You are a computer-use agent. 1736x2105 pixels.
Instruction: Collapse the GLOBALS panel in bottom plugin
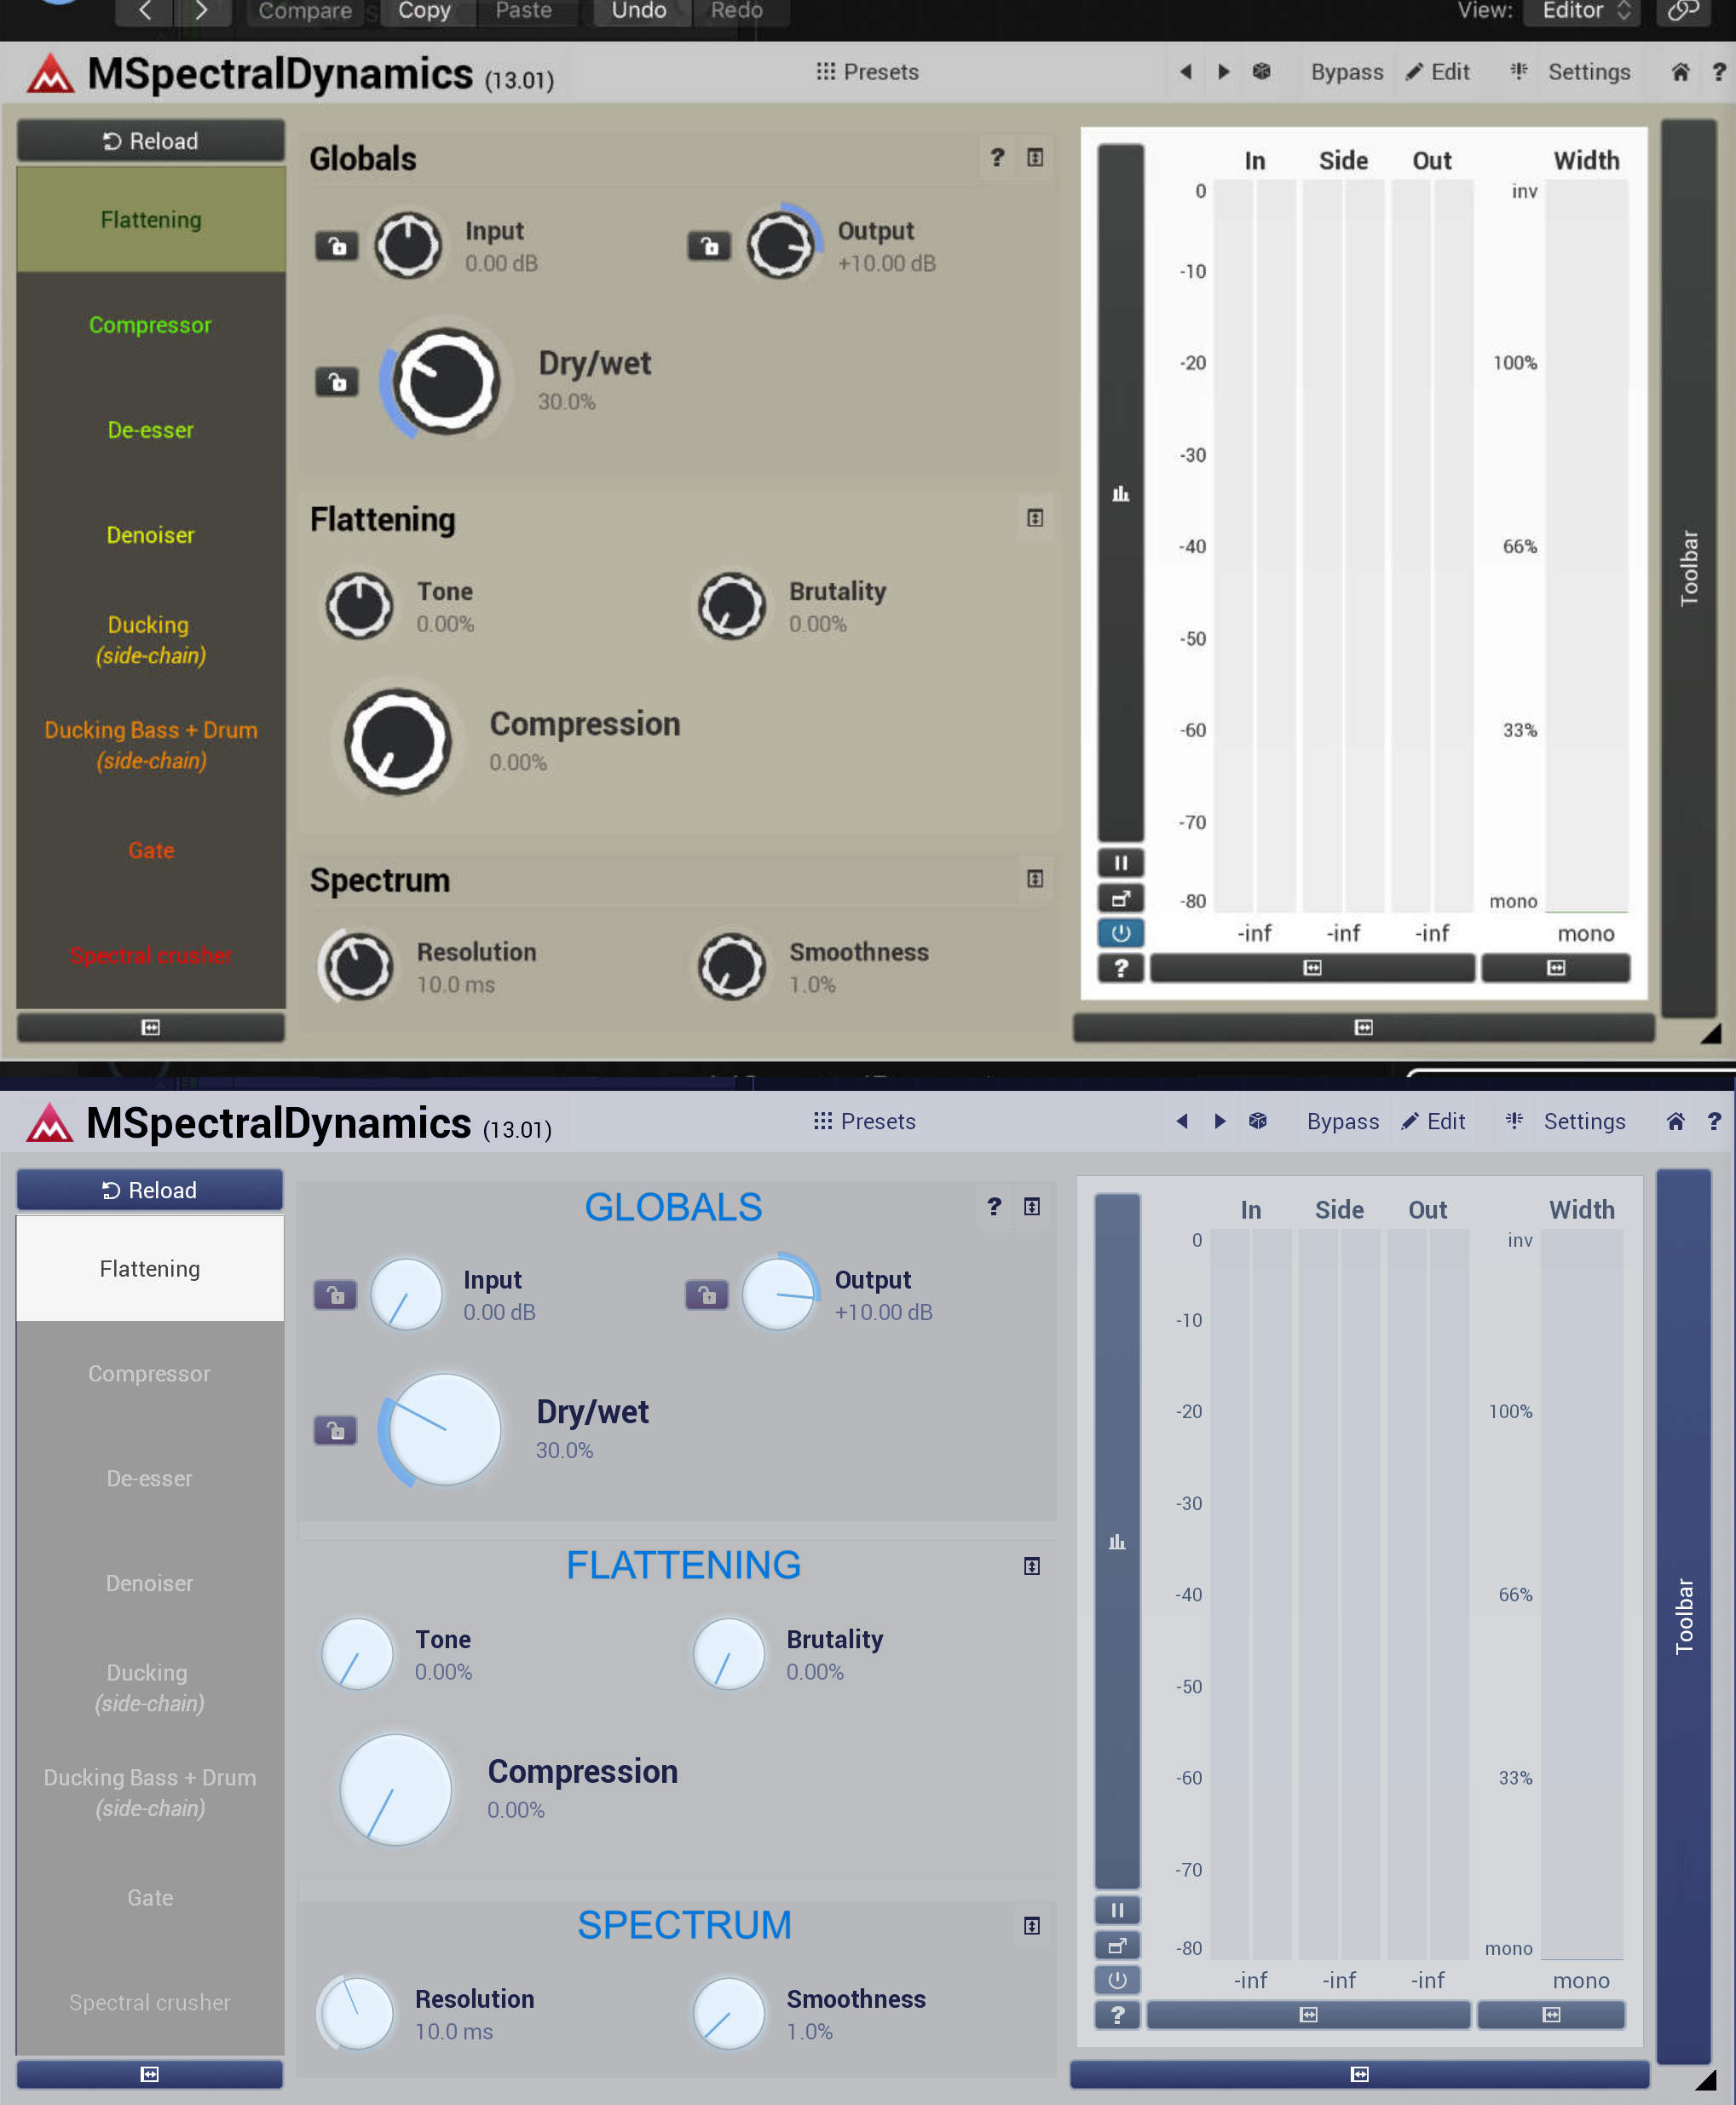[x=1032, y=1207]
